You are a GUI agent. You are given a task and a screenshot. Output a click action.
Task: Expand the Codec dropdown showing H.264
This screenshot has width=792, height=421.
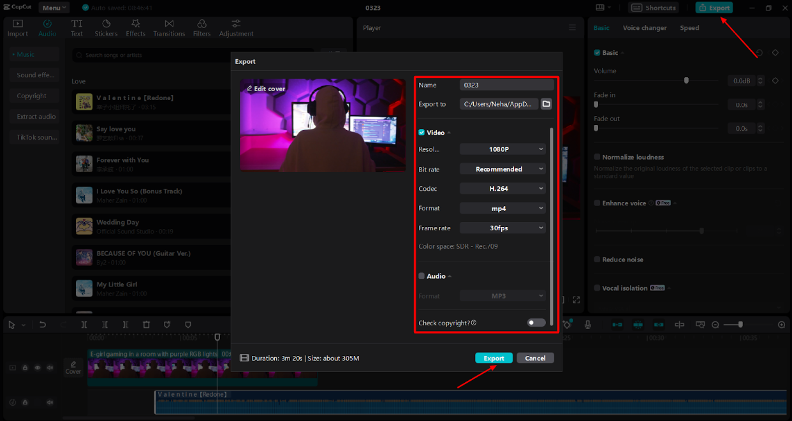(x=502, y=189)
